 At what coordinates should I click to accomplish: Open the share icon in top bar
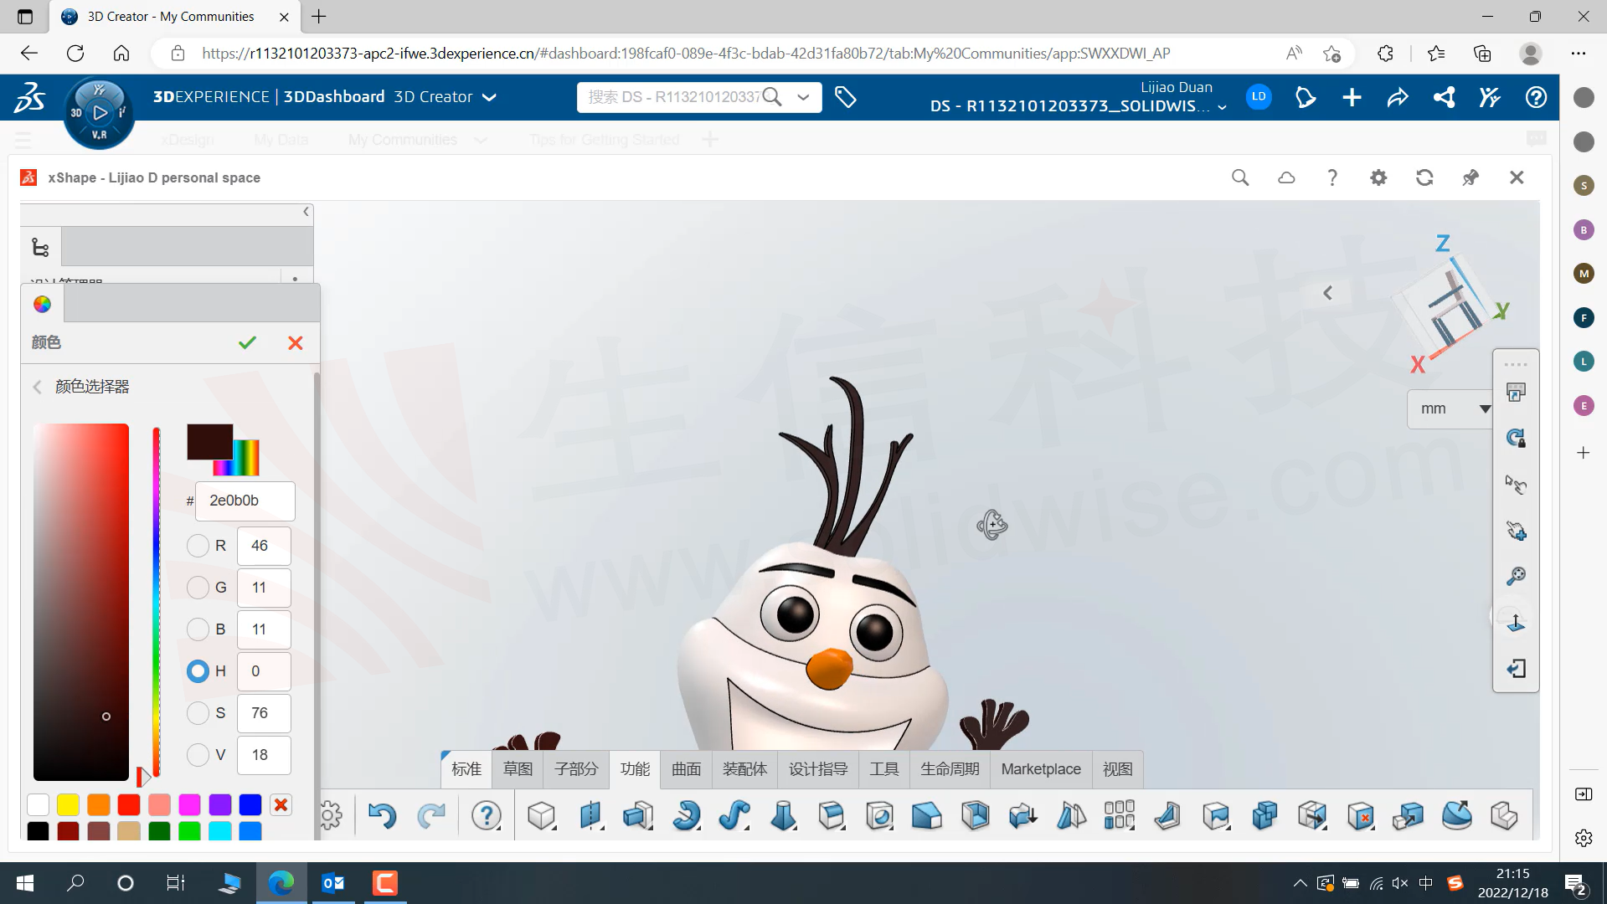1397,97
